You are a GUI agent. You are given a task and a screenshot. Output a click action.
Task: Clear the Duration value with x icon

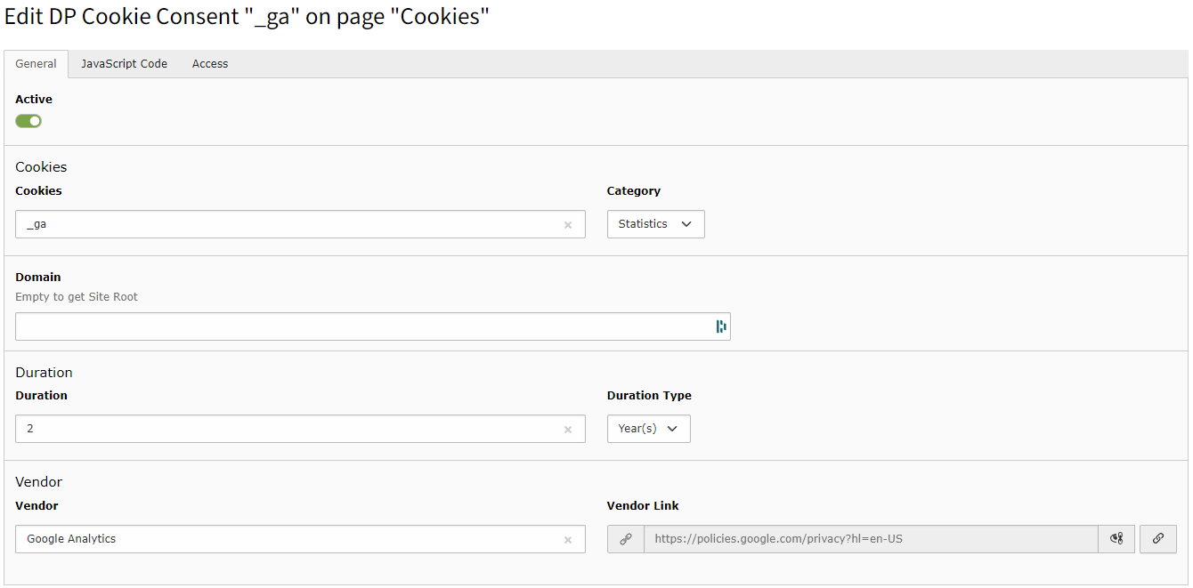[568, 430]
